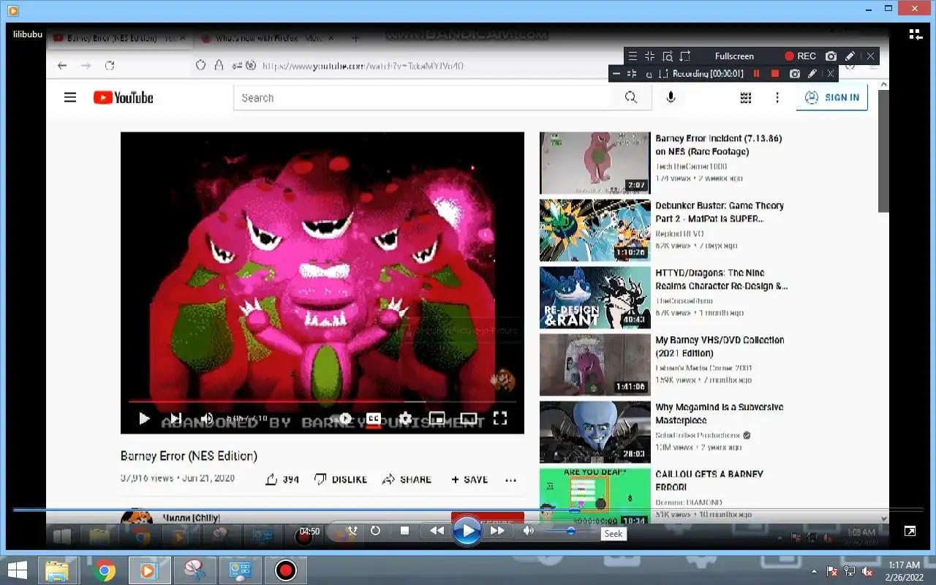This screenshot has width=936, height=585.
Task: Open the Action Center flag icon
Action: (832, 570)
